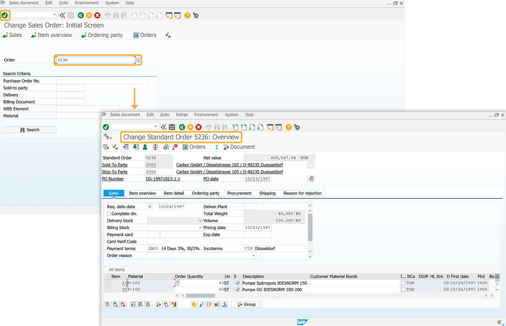Open menu dropdown icon left of Overview title
The width and height of the screenshot is (506, 326).
(108, 136)
